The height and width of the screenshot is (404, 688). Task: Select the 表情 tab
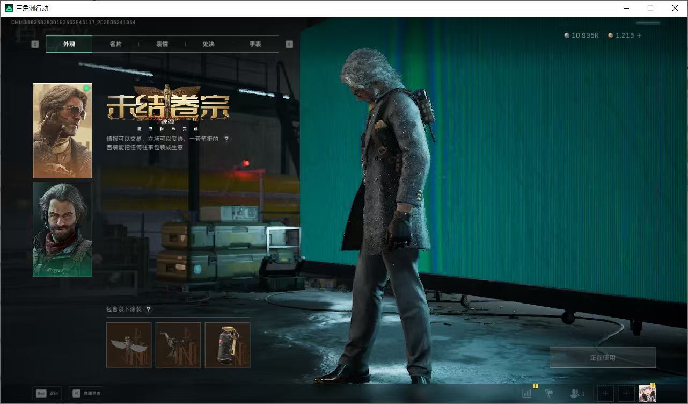click(x=162, y=44)
